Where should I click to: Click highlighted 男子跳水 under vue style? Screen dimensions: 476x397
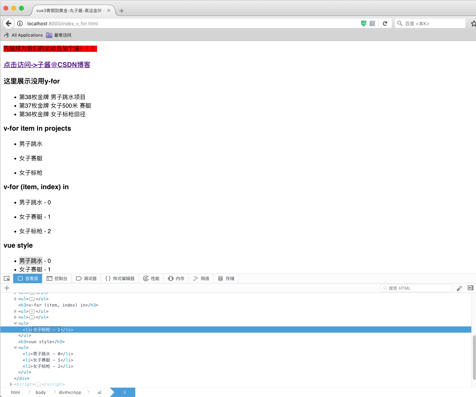click(x=31, y=261)
